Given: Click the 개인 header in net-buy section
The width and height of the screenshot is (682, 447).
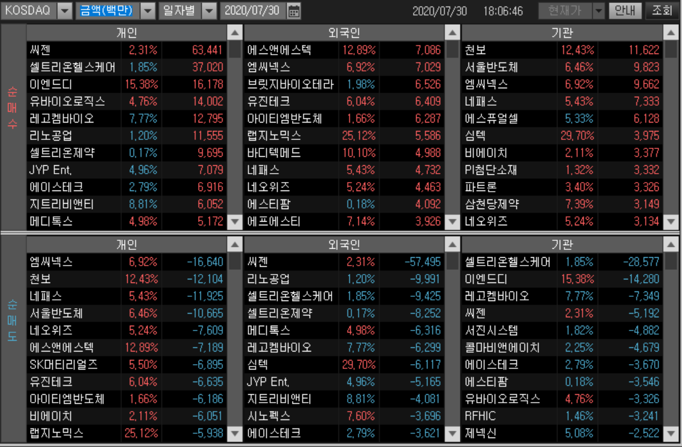Looking at the screenshot, I should [126, 32].
